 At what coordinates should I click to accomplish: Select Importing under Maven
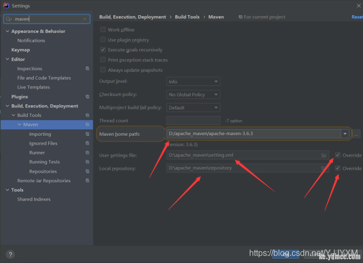pyautogui.click(x=40, y=134)
